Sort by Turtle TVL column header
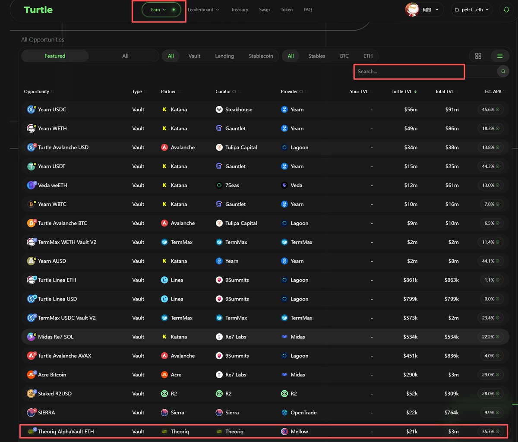The image size is (518, 442). [404, 92]
